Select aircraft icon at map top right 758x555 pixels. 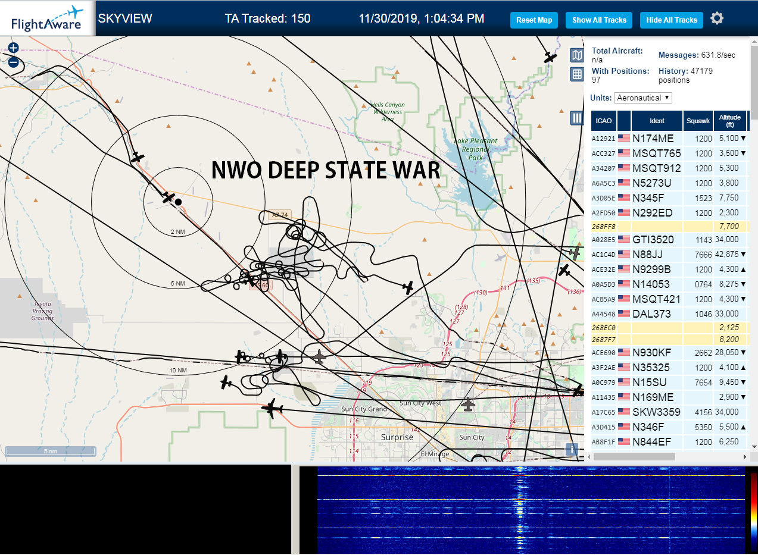550,57
